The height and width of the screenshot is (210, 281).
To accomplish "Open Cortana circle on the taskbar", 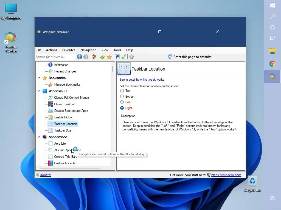I will [272, 27].
